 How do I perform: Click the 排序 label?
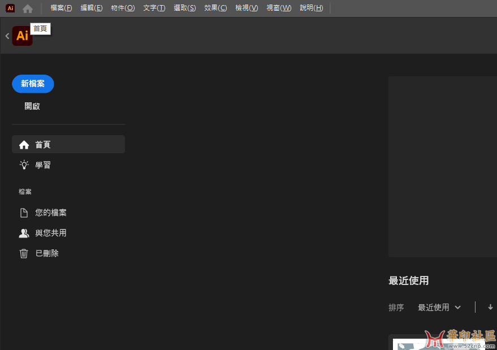point(396,308)
